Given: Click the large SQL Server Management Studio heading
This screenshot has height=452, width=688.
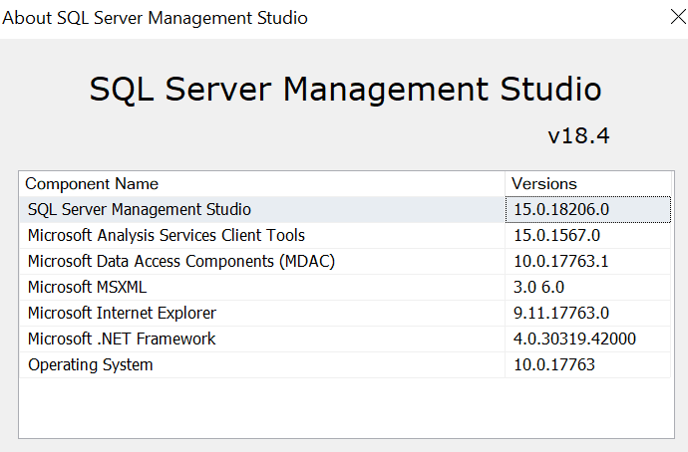Looking at the screenshot, I should click(x=345, y=90).
